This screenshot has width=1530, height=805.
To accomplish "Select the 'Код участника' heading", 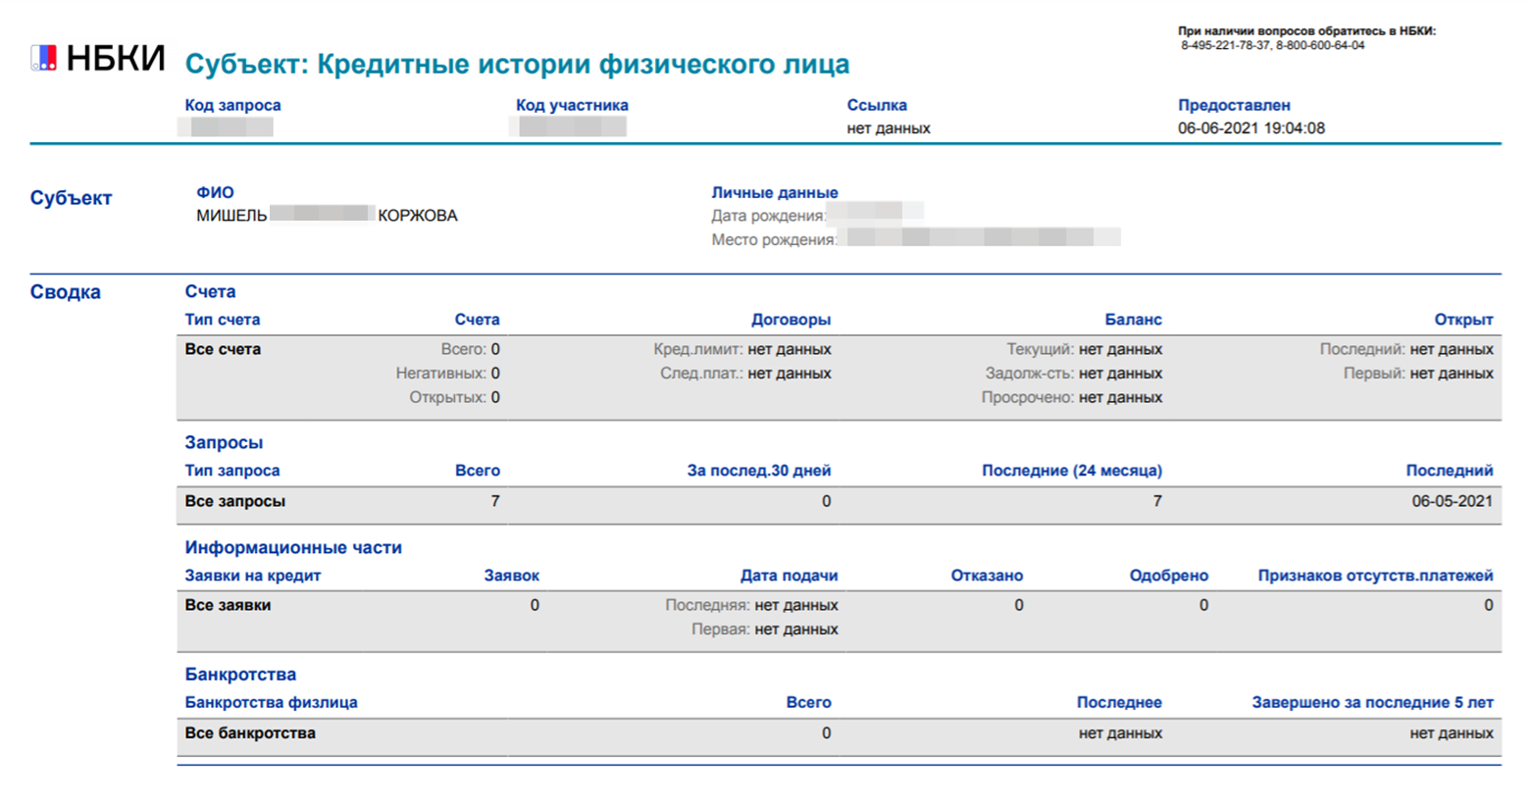I will click(572, 105).
